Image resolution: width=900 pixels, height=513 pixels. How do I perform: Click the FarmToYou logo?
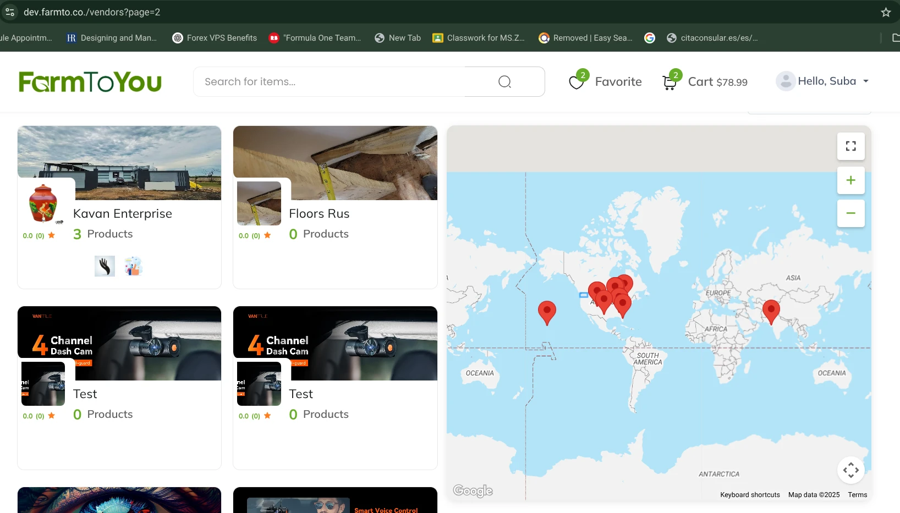90,82
